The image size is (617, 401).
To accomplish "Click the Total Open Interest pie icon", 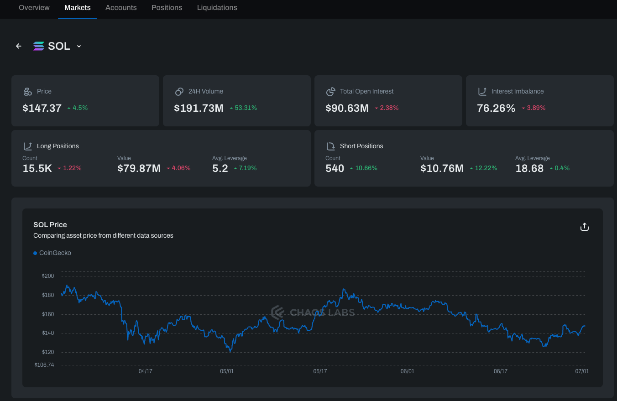I will (331, 92).
